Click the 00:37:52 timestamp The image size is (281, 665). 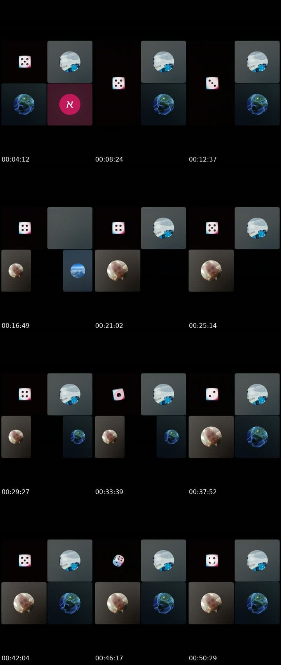point(203,492)
